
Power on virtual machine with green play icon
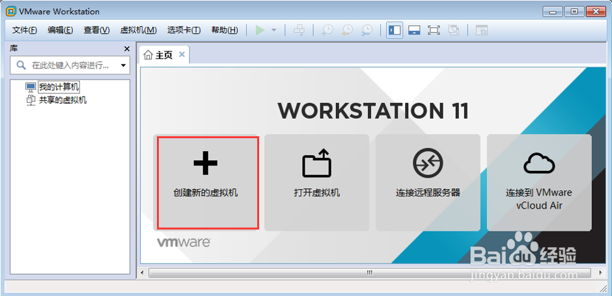pos(260,30)
